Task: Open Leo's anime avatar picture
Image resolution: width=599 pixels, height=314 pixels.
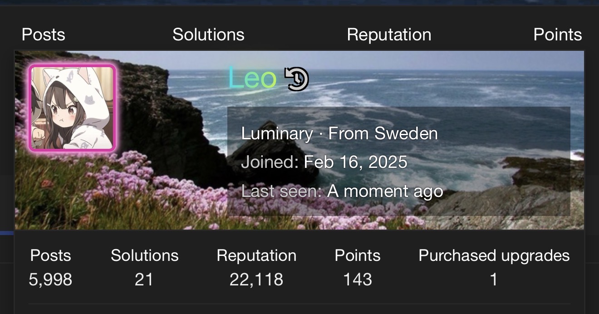Action: point(72,108)
